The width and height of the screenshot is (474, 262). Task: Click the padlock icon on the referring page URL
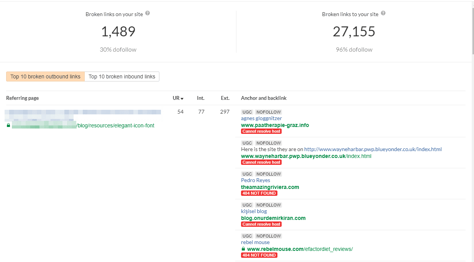[x=8, y=125]
